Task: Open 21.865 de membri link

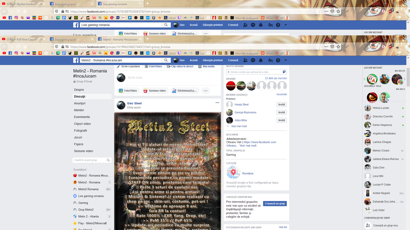Action: click(276, 78)
